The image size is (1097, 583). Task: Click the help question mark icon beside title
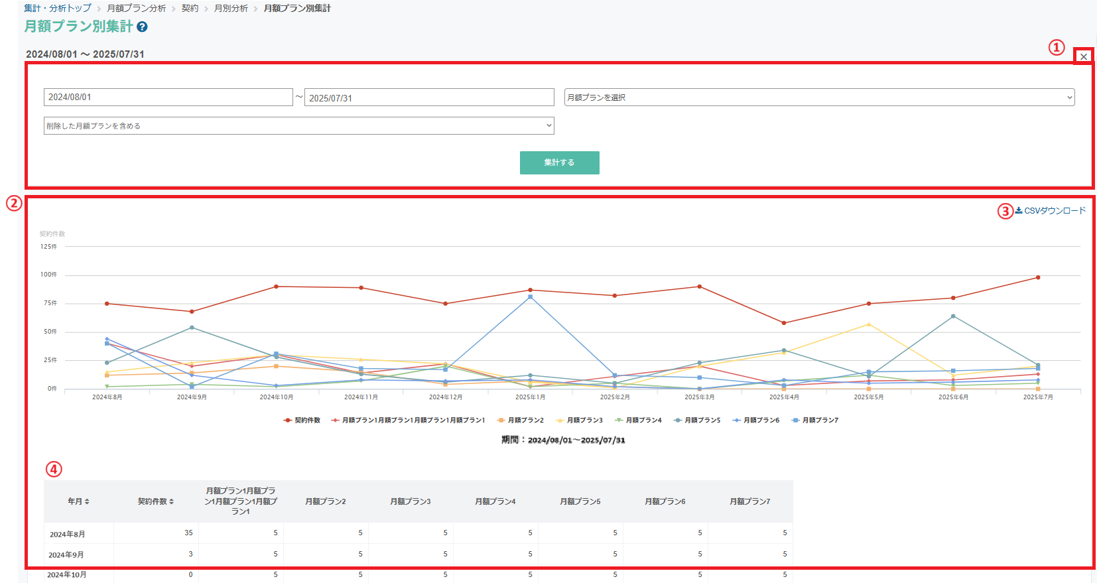point(142,27)
